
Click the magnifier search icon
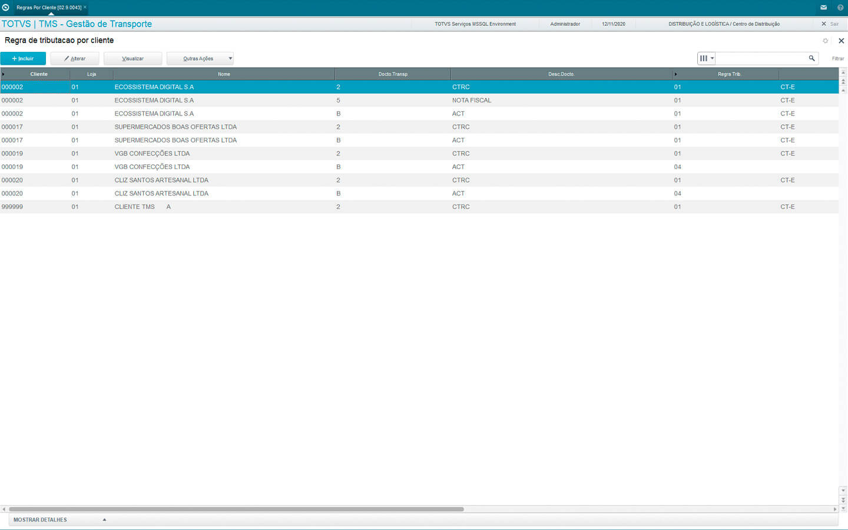pos(811,58)
